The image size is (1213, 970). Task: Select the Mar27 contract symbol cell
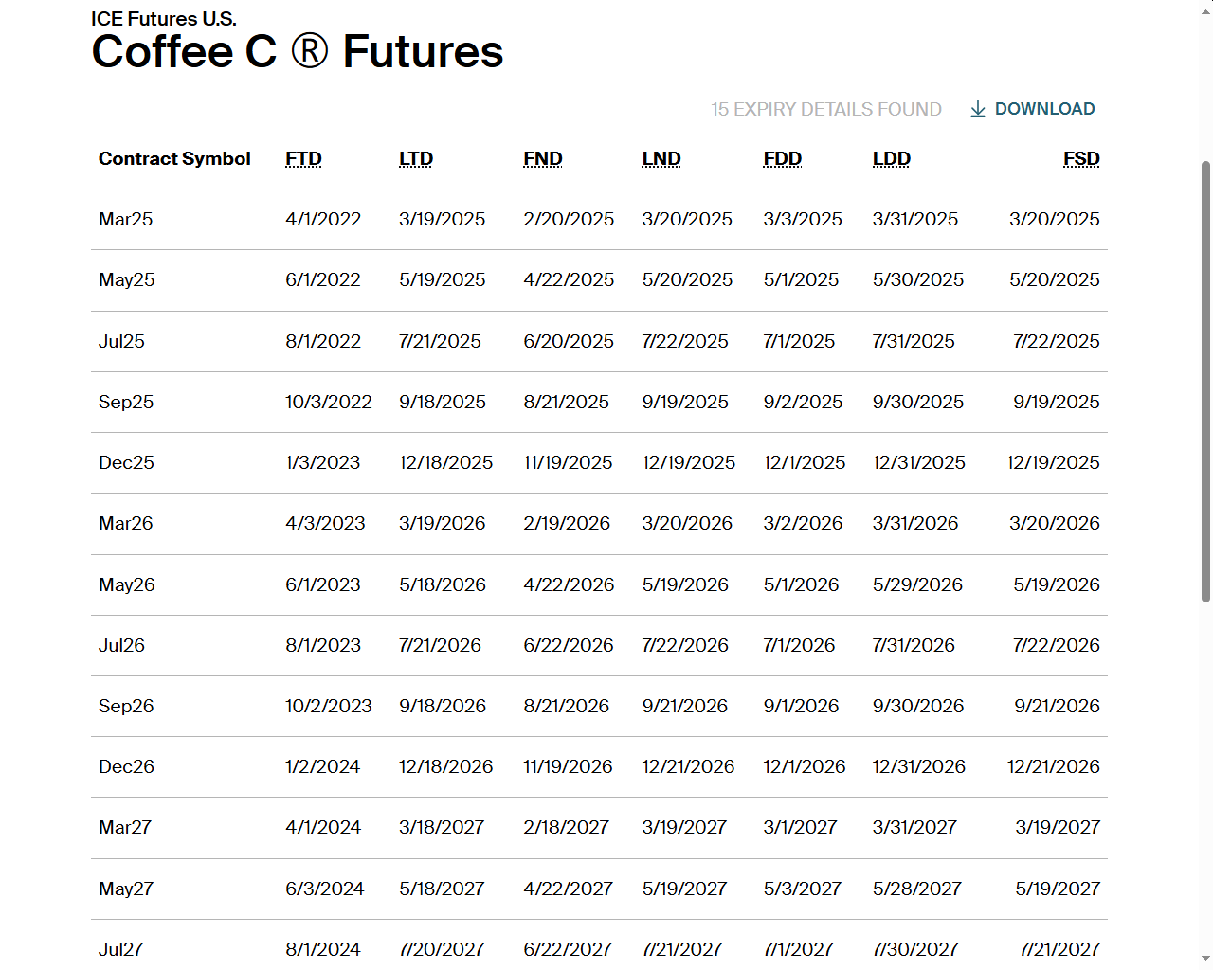(125, 827)
